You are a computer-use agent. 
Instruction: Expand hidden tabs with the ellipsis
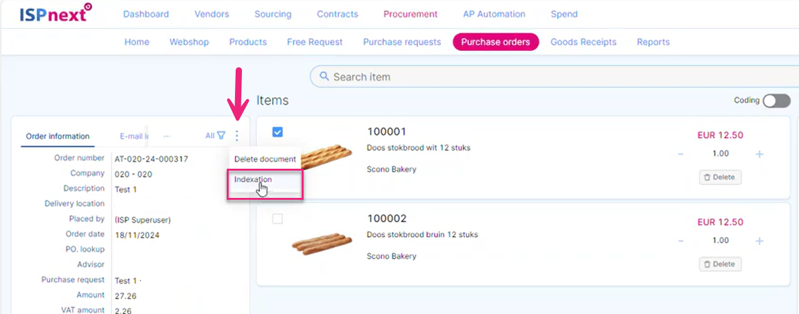pyautogui.click(x=167, y=136)
